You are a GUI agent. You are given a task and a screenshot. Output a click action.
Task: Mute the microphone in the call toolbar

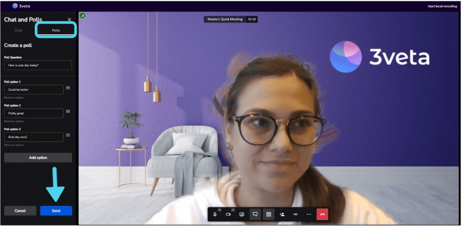[x=215, y=215]
